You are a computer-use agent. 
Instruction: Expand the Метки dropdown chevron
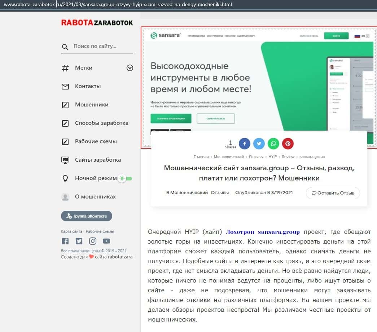click(x=130, y=68)
